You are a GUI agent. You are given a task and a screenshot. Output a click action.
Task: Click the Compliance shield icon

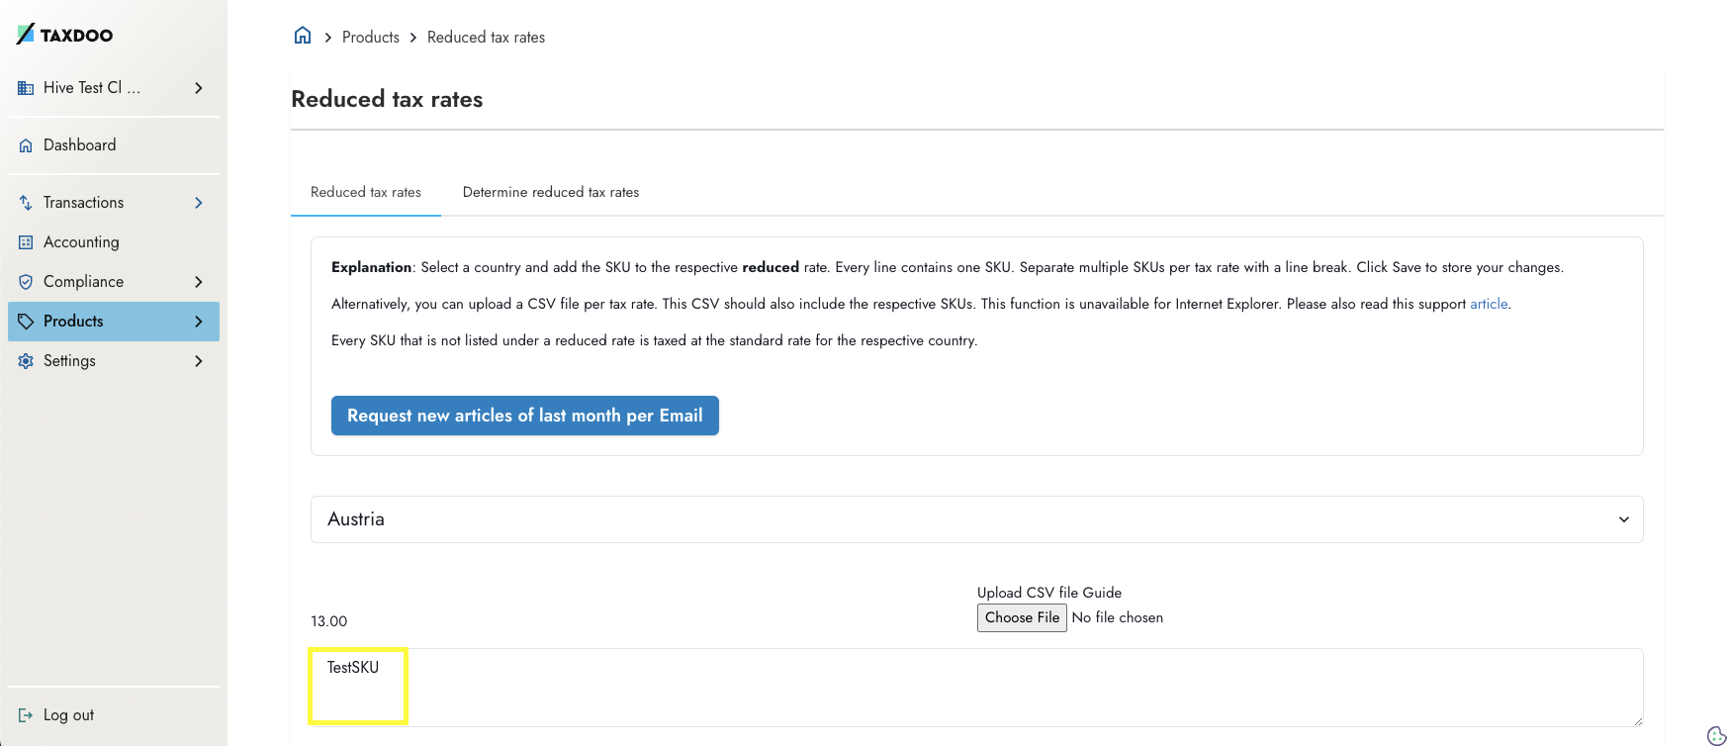pos(26,282)
